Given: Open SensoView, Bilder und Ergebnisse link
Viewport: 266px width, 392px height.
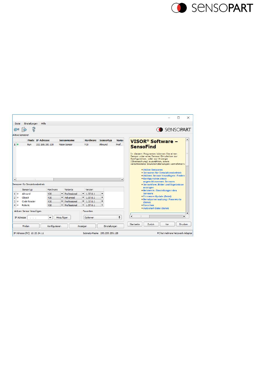Looking at the screenshot, I should [x=163, y=186].
